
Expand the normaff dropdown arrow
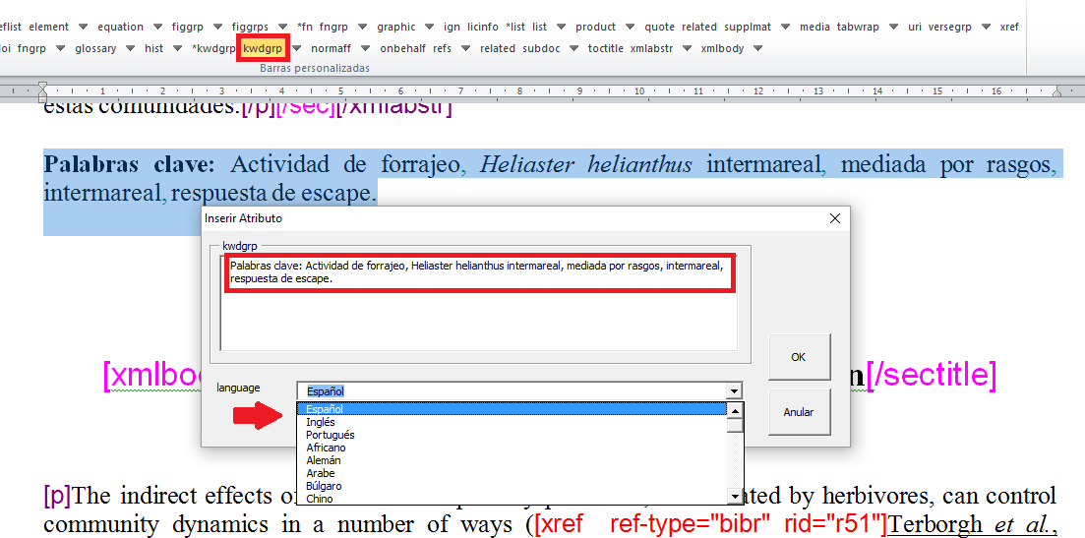pyautogui.click(x=363, y=48)
